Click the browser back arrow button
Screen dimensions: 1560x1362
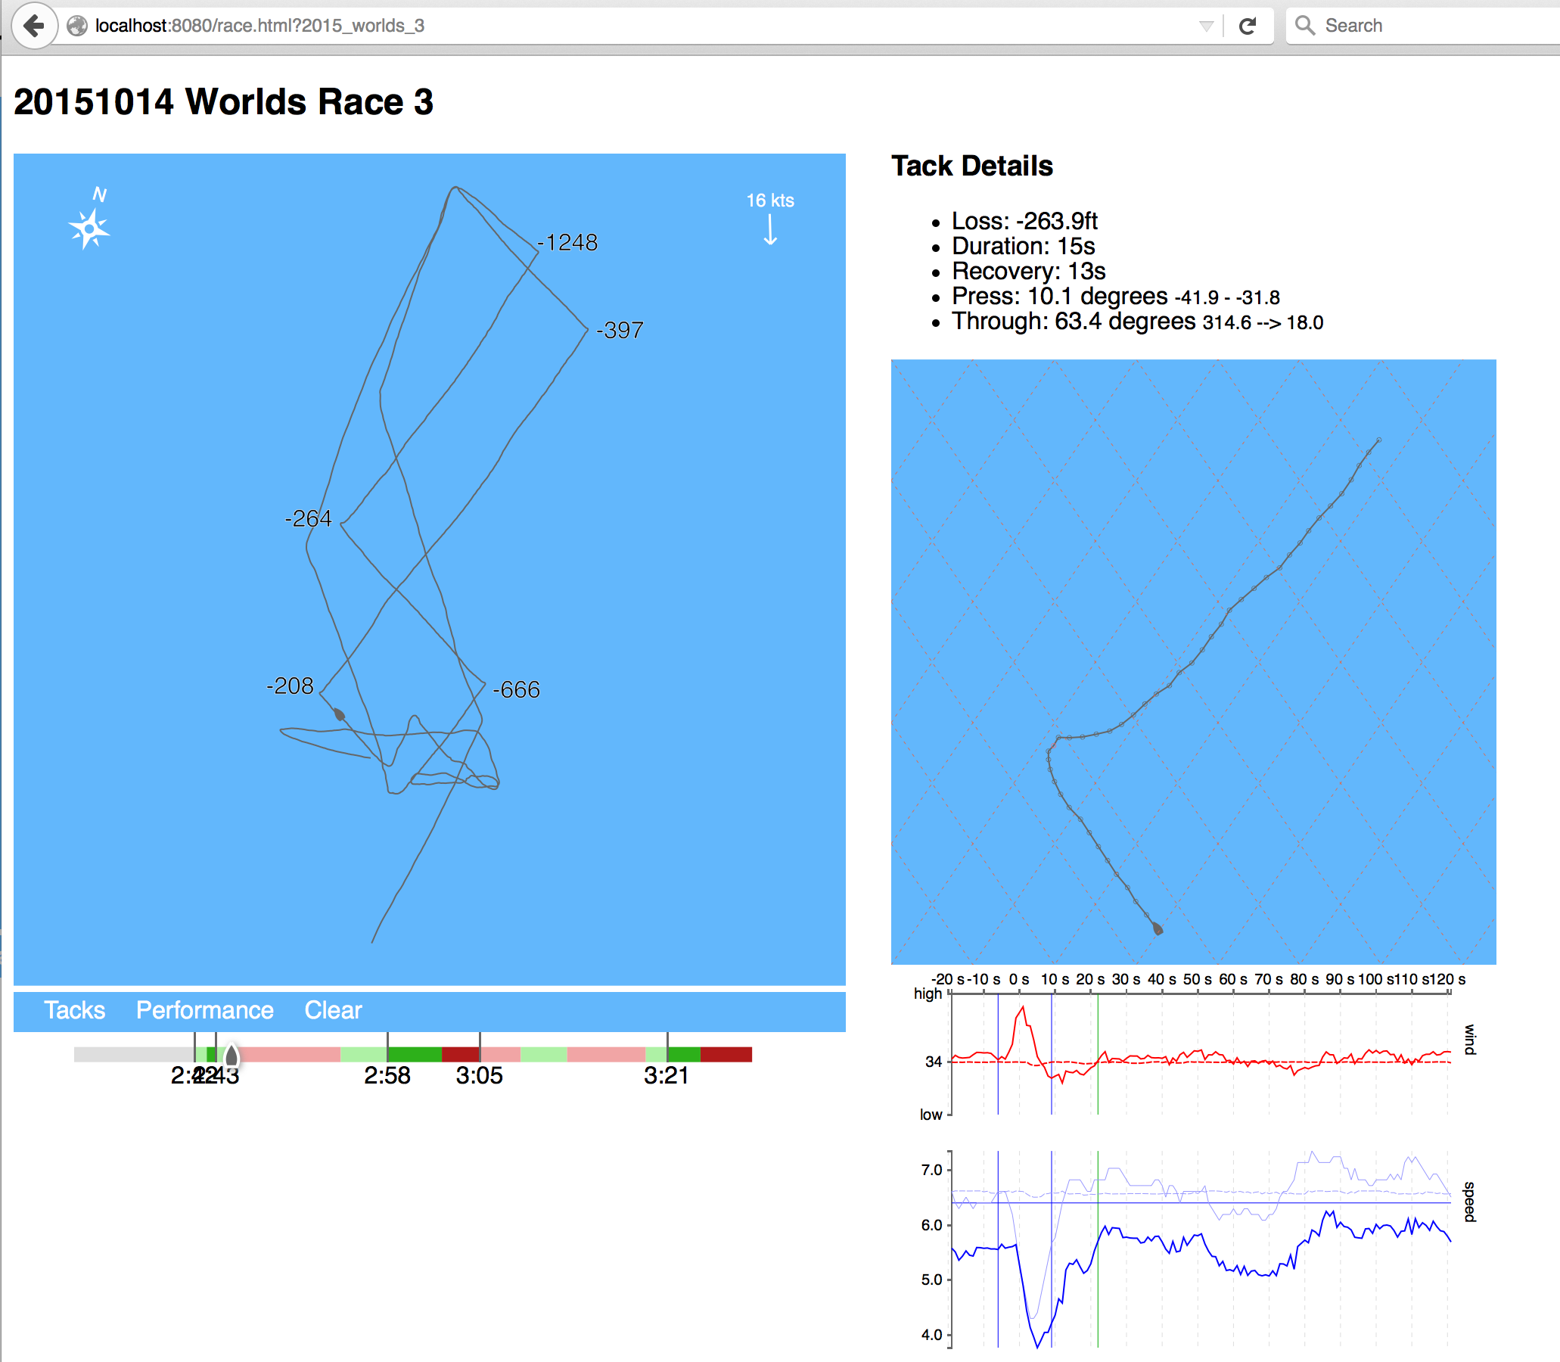point(34,26)
